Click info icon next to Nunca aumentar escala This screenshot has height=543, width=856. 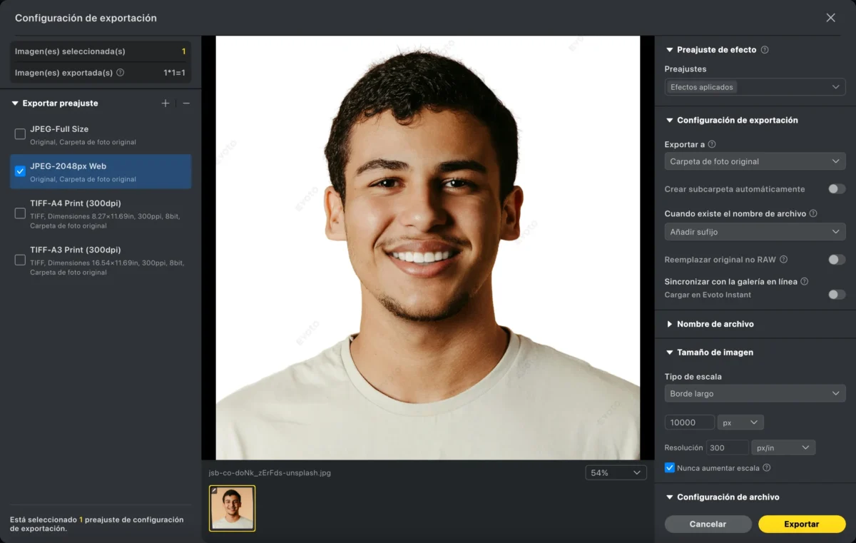click(767, 468)
